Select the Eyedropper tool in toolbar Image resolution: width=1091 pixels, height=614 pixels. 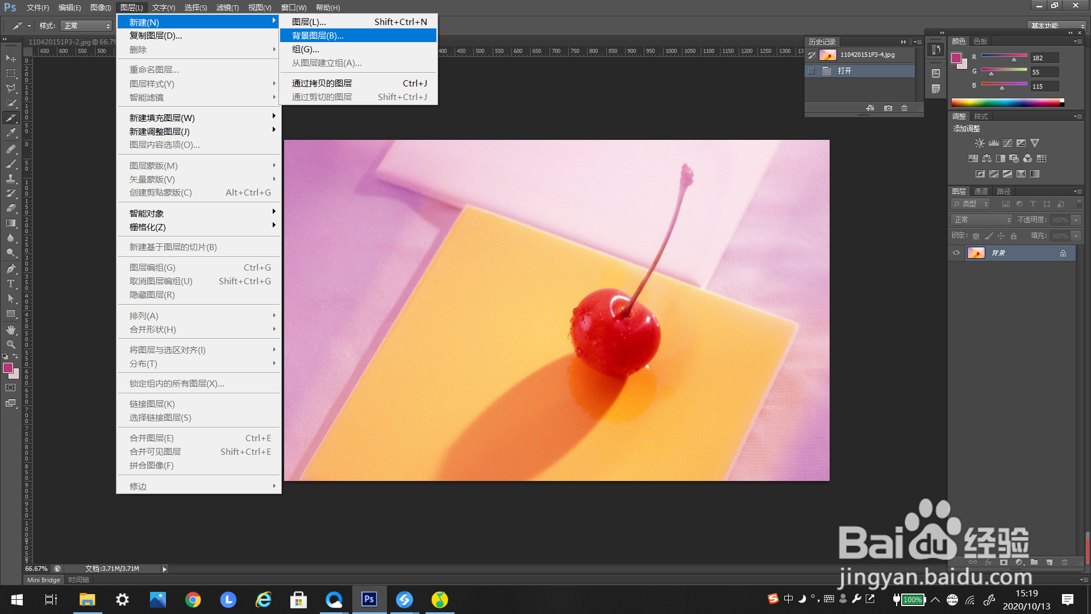click(x=11, y=133)
